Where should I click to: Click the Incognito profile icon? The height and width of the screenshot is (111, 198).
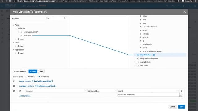coord(183,1)
